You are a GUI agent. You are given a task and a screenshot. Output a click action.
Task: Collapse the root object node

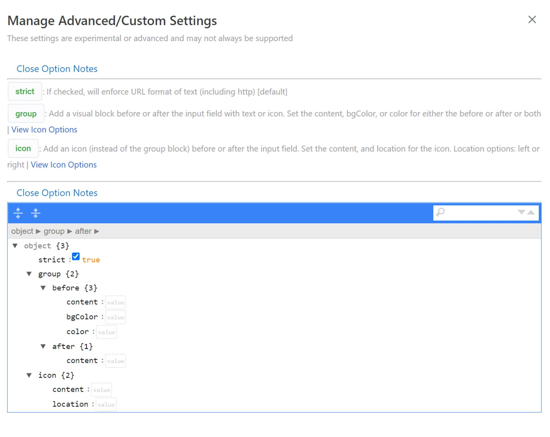[15, 246]
